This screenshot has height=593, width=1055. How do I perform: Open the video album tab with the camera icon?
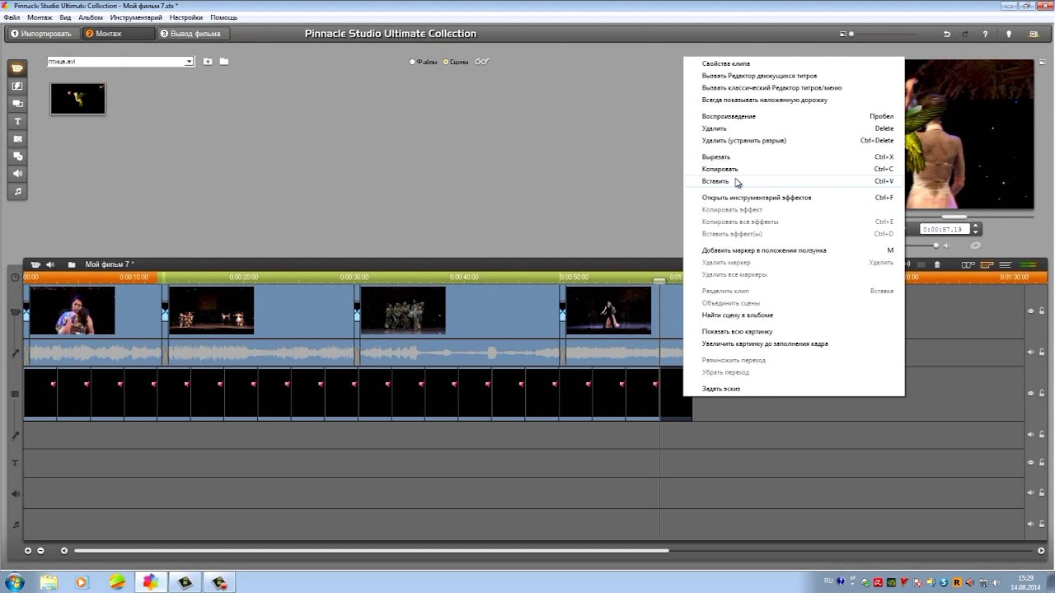pos(17,68)
